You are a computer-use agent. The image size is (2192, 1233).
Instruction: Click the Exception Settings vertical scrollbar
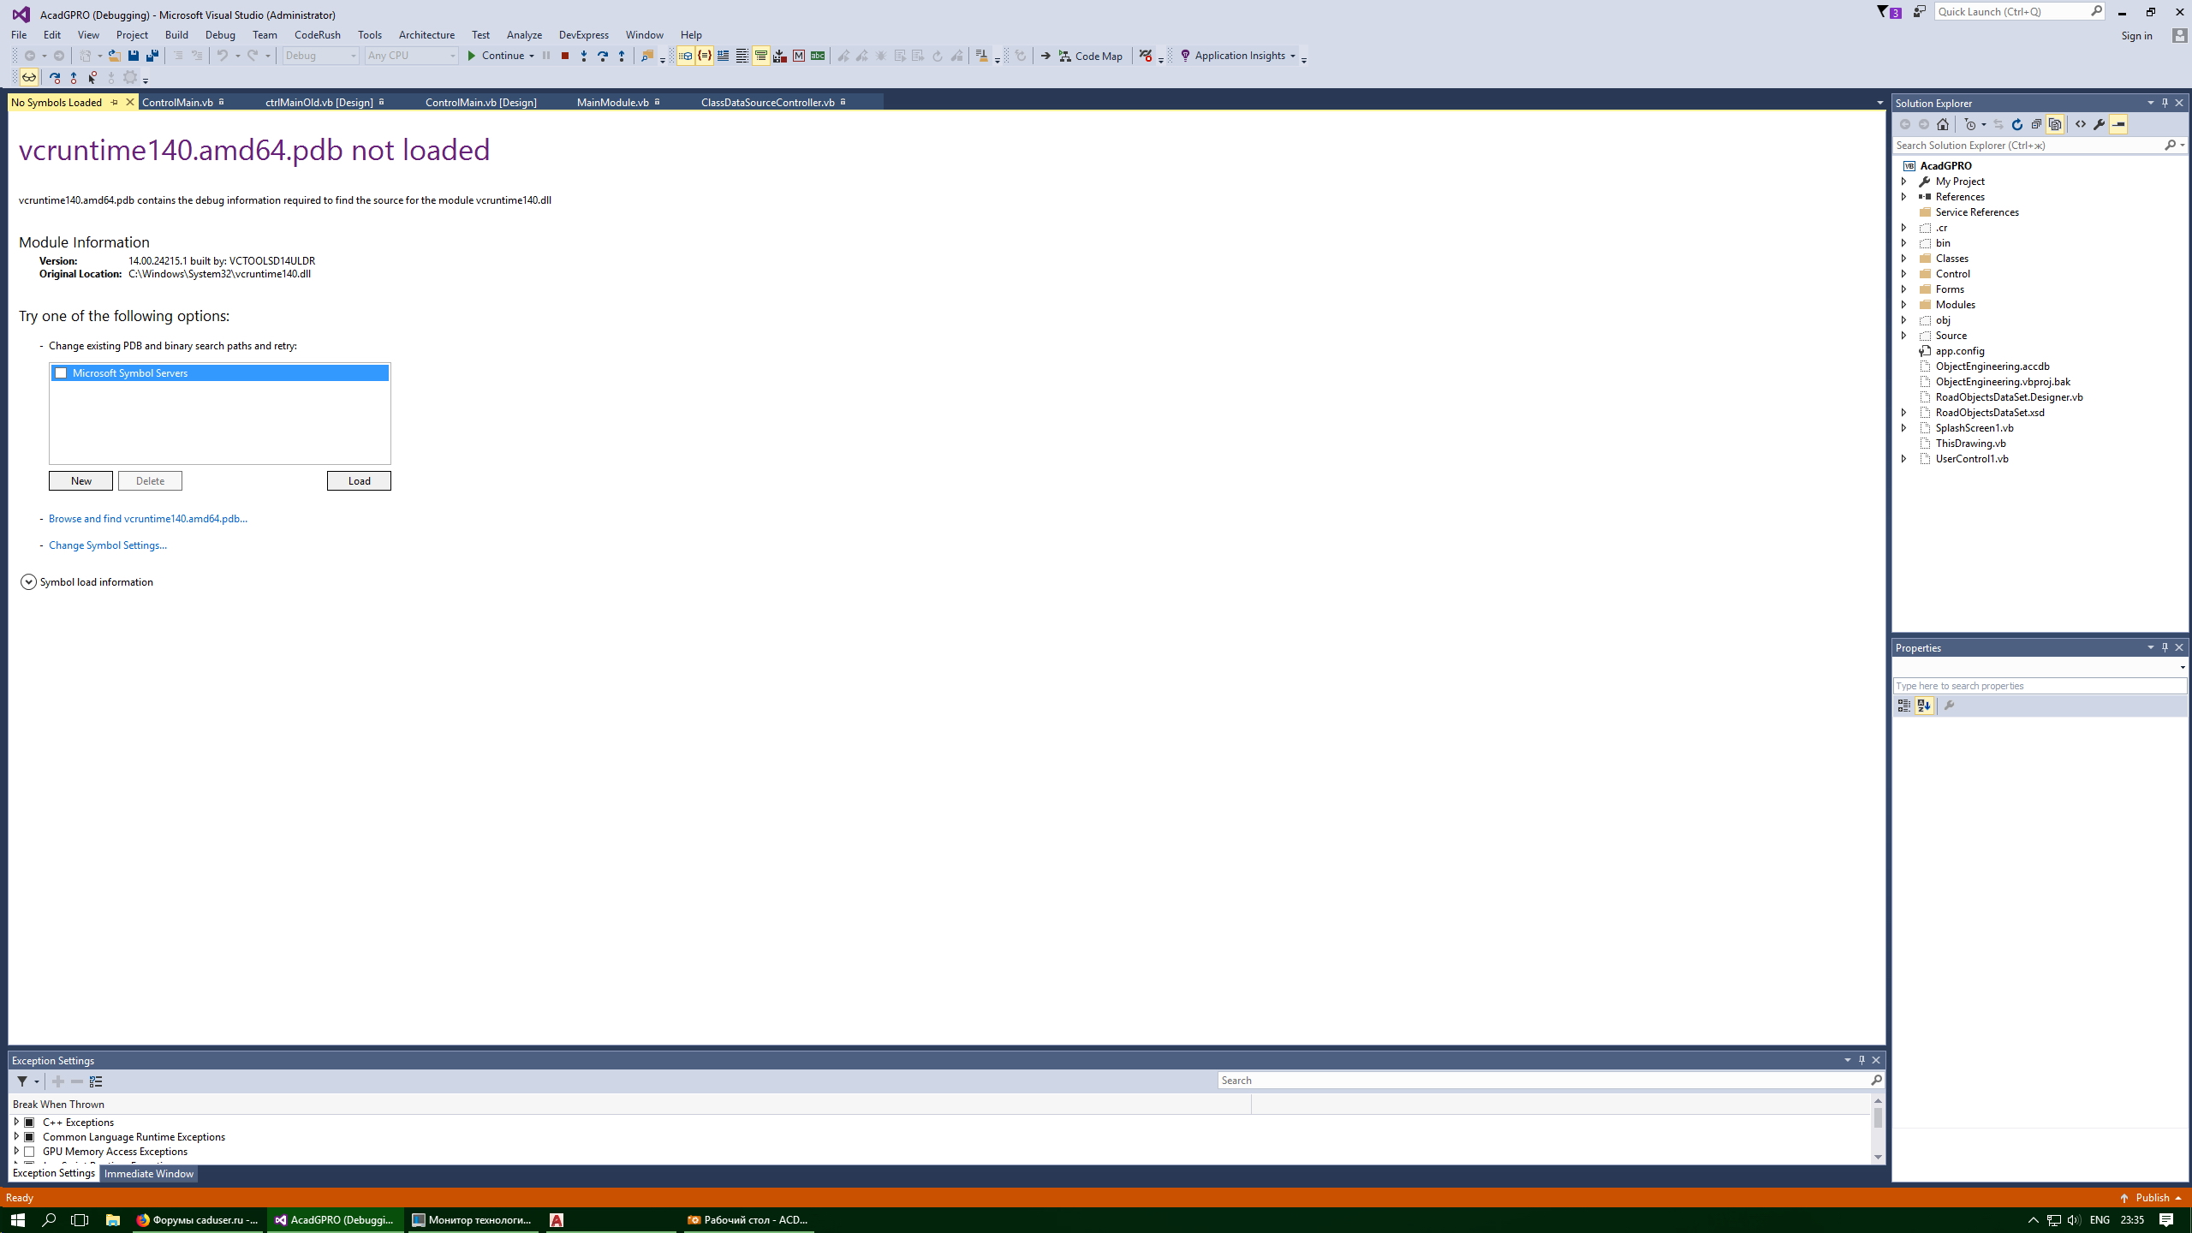point(1879,1129)
